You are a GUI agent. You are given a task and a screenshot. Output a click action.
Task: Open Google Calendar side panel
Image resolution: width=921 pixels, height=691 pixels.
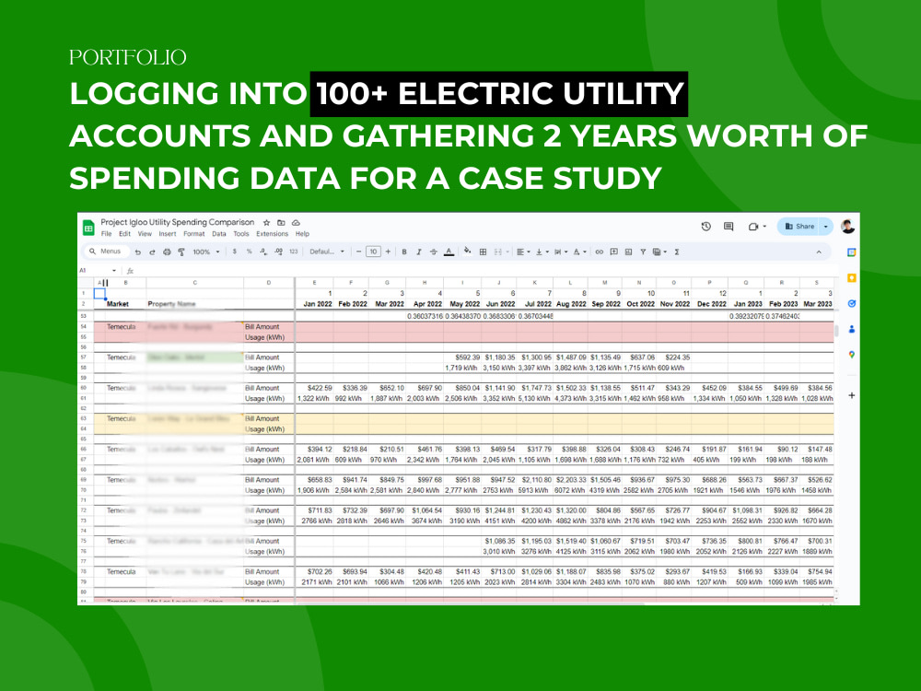coord(852,252)
